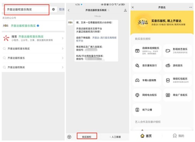Tap the 齐音达 logo in the yellow banner
The image size is (195, 142).
tap(143, 22)
